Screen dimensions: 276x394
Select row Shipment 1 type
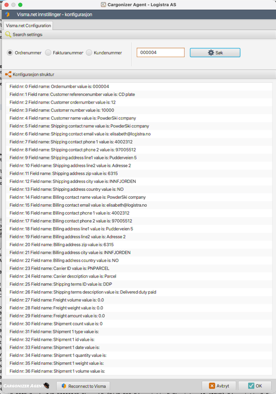(x=139, y=332)
